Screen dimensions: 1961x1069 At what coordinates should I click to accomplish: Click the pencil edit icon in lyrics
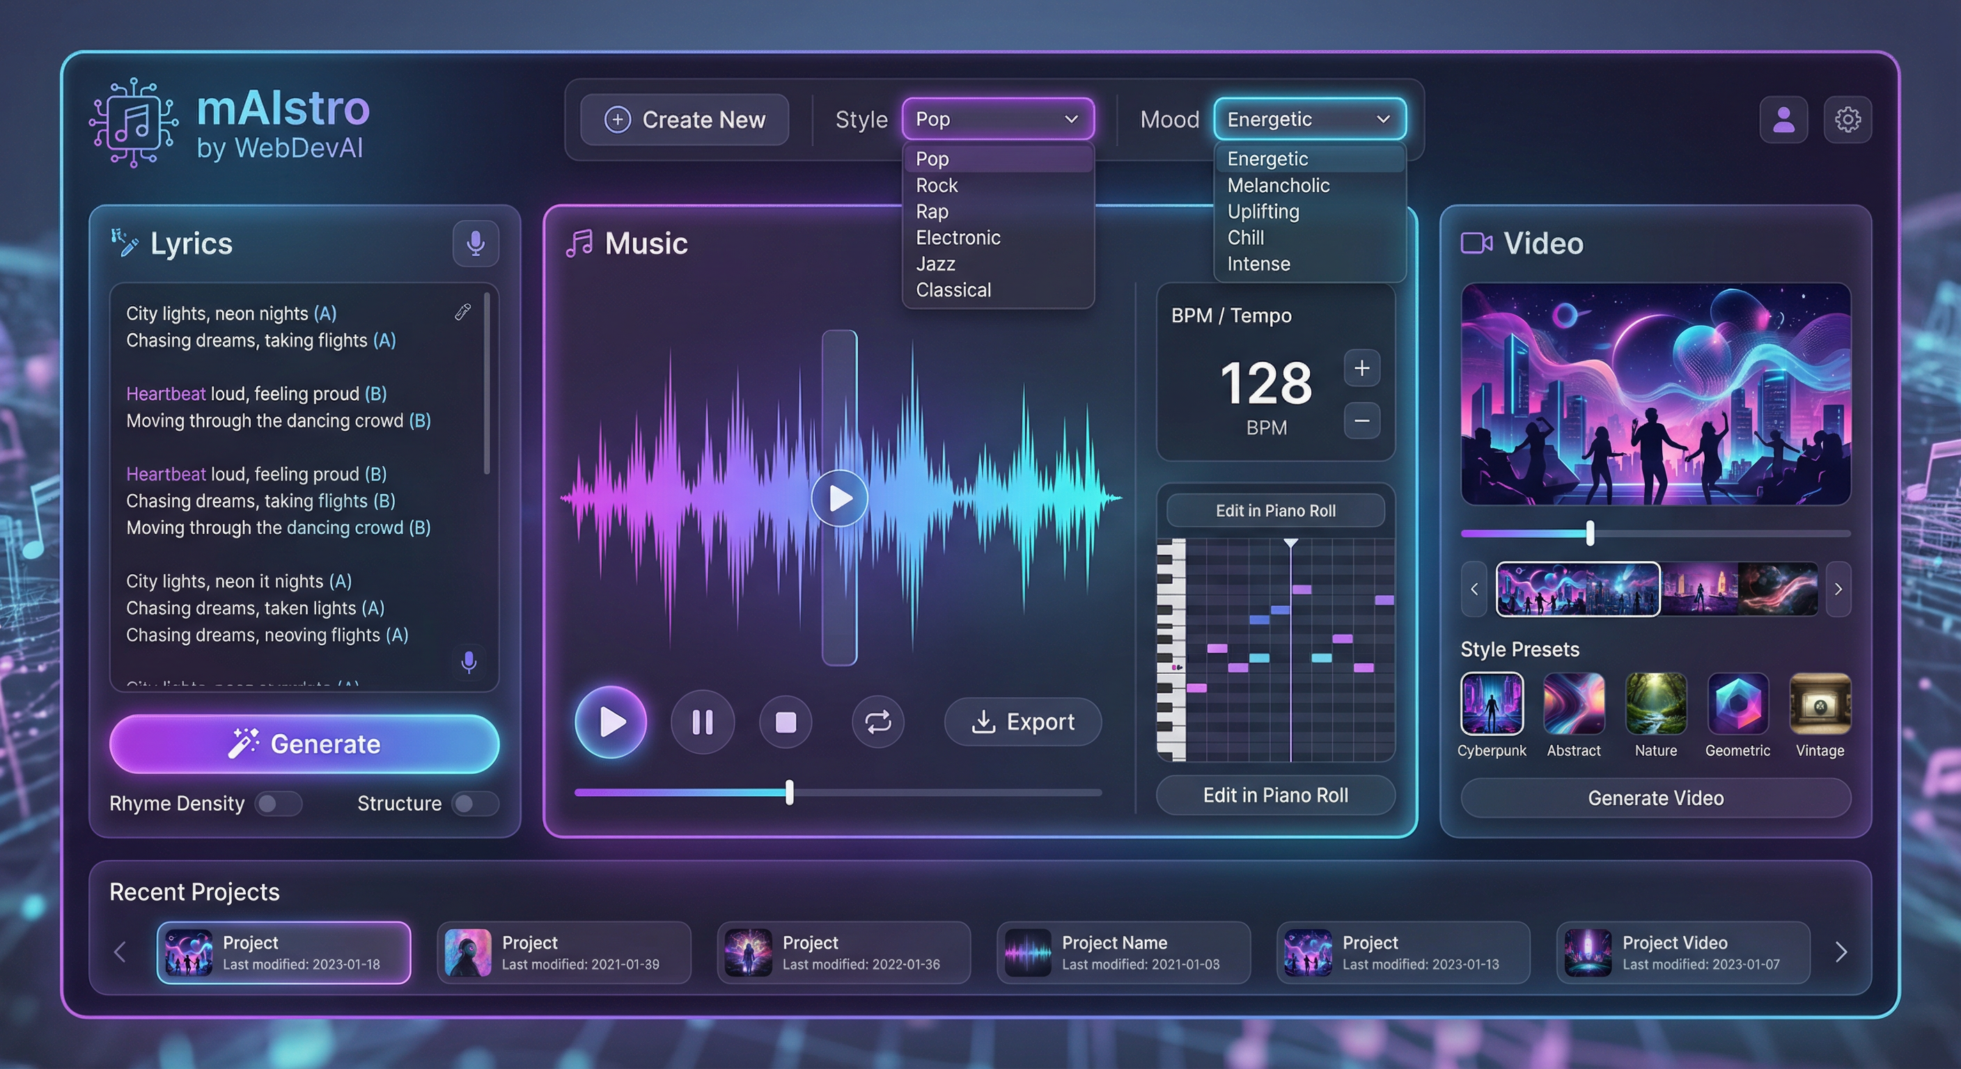tap(463, 312)
